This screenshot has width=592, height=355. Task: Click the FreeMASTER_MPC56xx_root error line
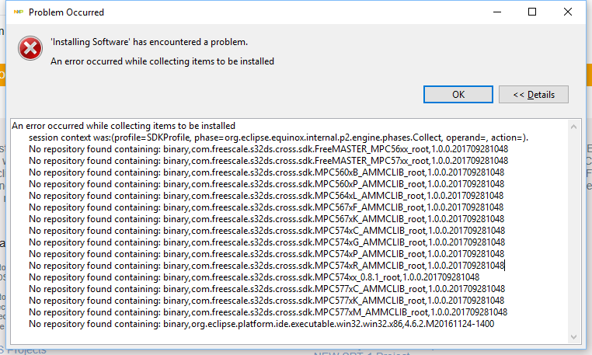(268, 149)
